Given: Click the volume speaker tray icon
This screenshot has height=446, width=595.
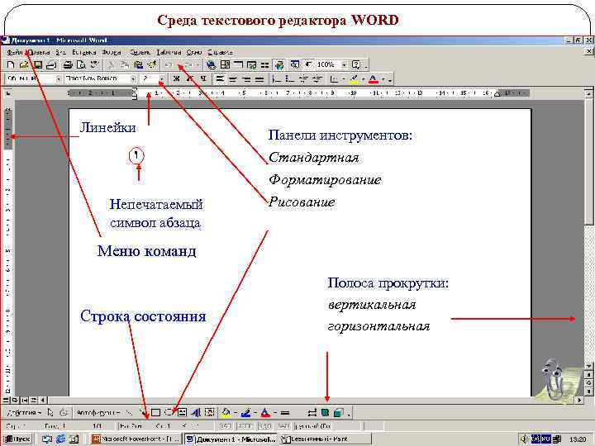Looking at the screenshot, I should click(x=526, y=439).
